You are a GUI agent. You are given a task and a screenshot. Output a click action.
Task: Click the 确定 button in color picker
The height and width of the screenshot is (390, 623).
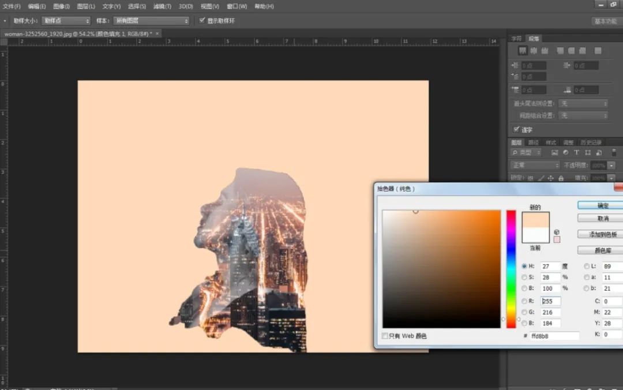click(x=601, y=205)
